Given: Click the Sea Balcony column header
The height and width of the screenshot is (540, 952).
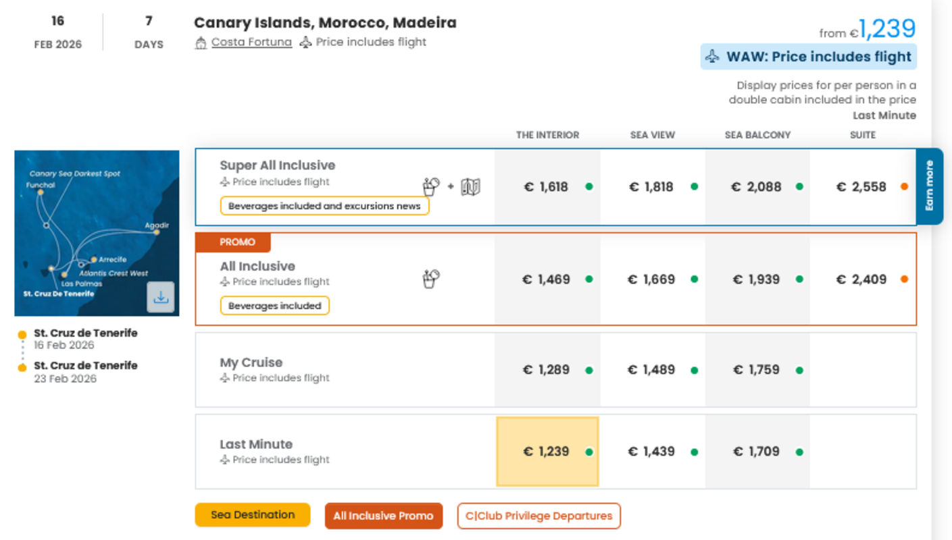Looking at the screenshot, I should pos(757,135).
